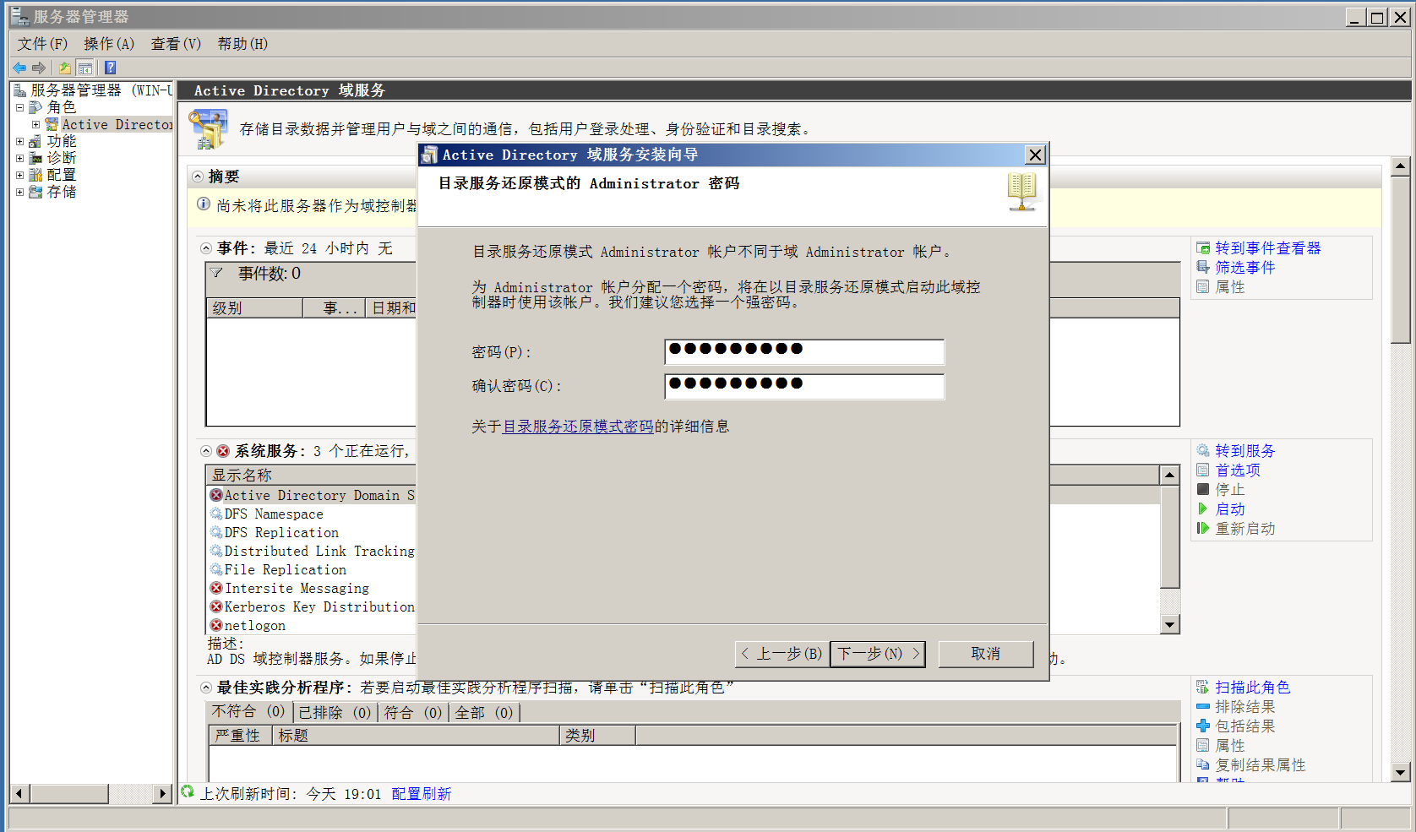This screenshot has width=1416, height=832.
Task: Open the 查看(V) menu
Action: point(176,44)
